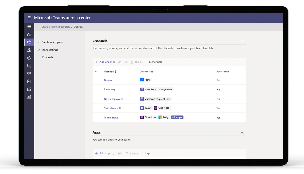Click the OneNote icon in Teams news row
This screenshot has height=174, width=304.
coord(142,117)
